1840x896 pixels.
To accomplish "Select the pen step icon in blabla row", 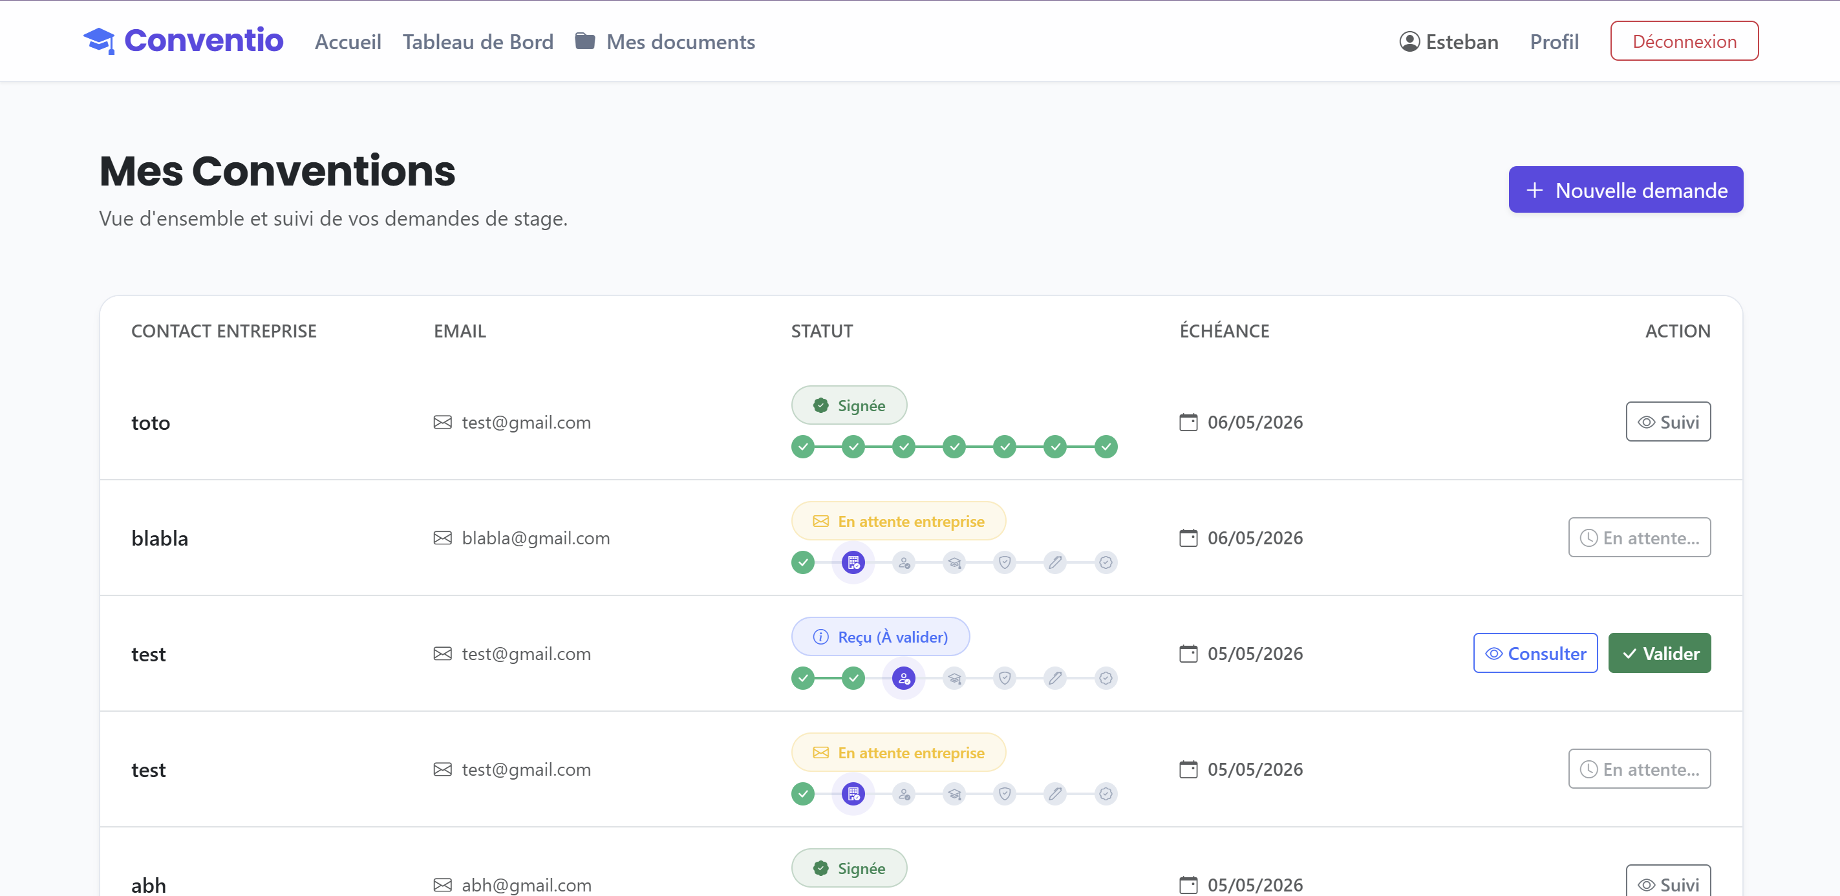I will pos(1055,562).
